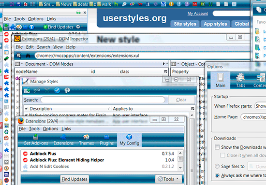Select Always ask me where radio button
This screenshot has width=266, height=185.
(x=217, y=175)
